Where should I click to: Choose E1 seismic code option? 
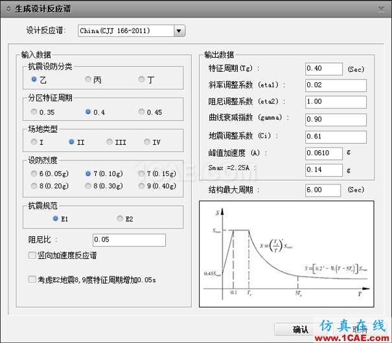coord(56,219)
